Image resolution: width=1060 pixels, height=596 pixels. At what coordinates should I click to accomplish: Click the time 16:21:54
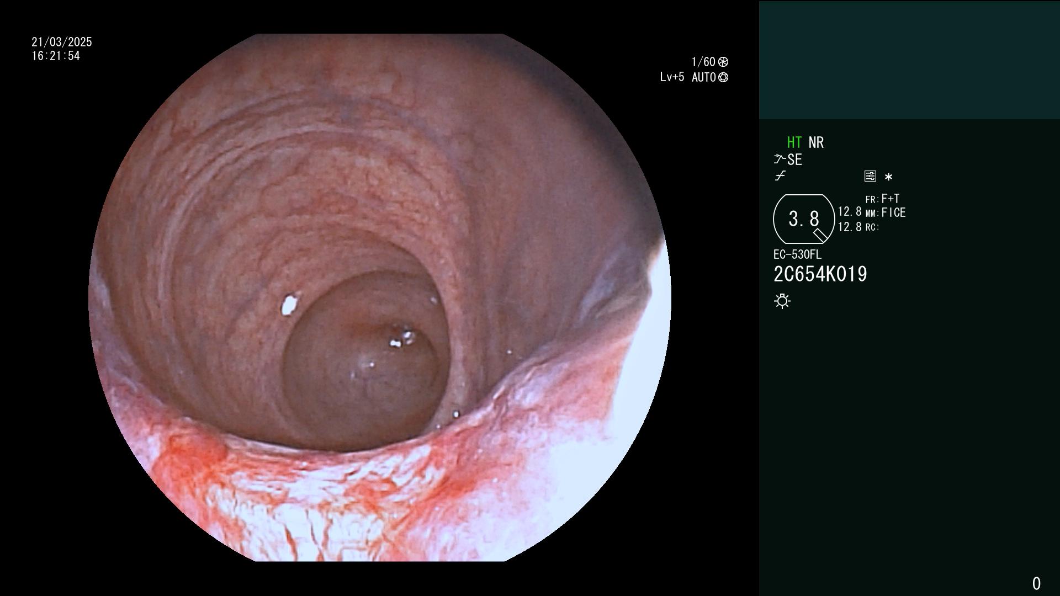[x=56, y=56]
